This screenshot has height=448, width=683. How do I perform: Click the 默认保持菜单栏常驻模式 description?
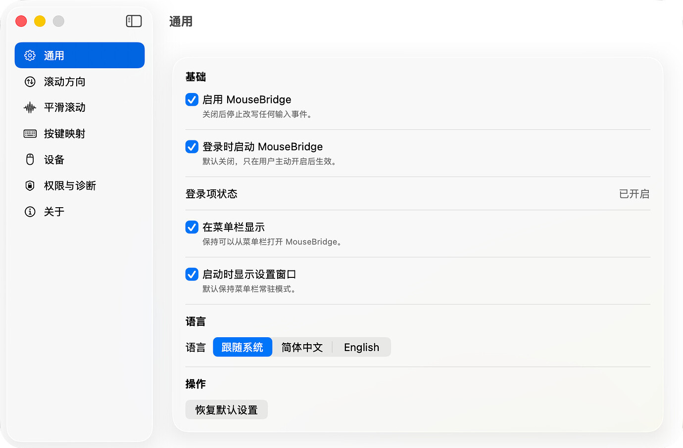click(x=250, y=289)
